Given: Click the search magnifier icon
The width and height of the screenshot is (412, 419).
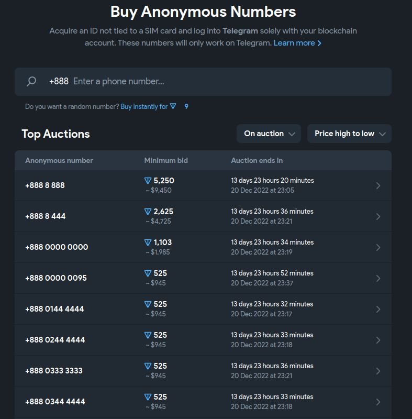Looking at the screenshot, I should coord(31,81).
